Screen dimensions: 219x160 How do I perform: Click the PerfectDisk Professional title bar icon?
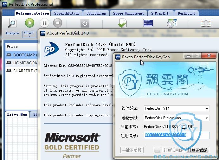[x=5, y=4]
